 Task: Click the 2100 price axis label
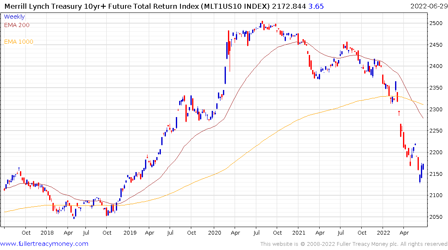point(436,195)
